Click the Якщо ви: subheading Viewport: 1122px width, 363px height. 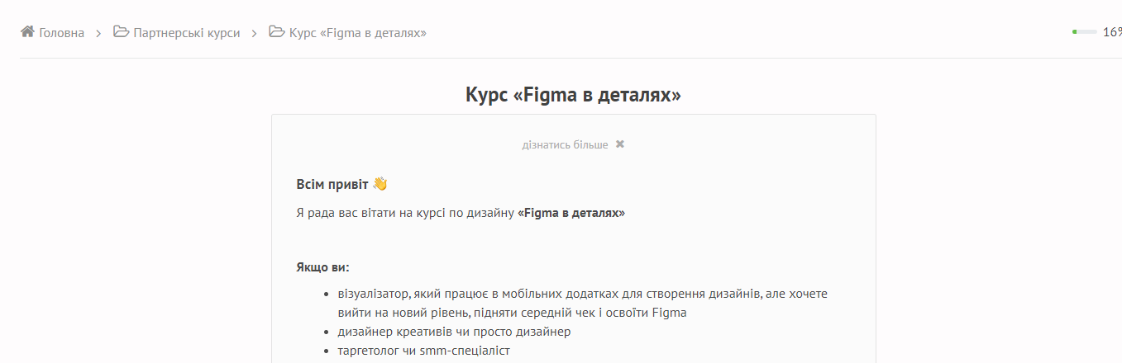[x=322, y=267]
